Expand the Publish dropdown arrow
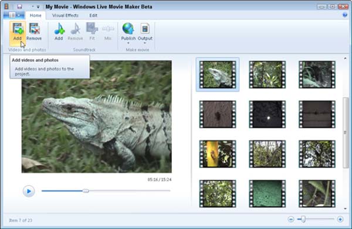Viewport: 352px width, 229px height. click(128, 43)
